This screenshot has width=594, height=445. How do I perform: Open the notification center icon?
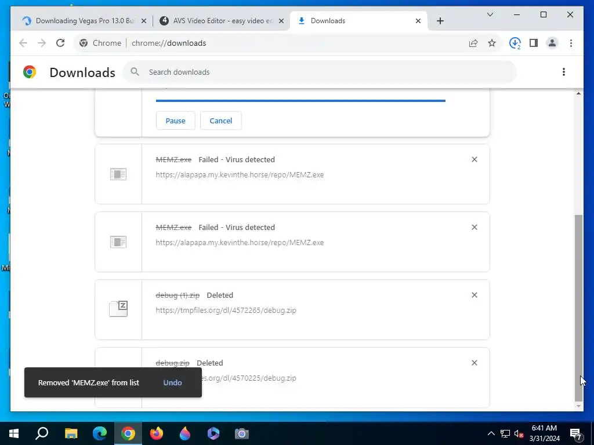click(576, 434)
